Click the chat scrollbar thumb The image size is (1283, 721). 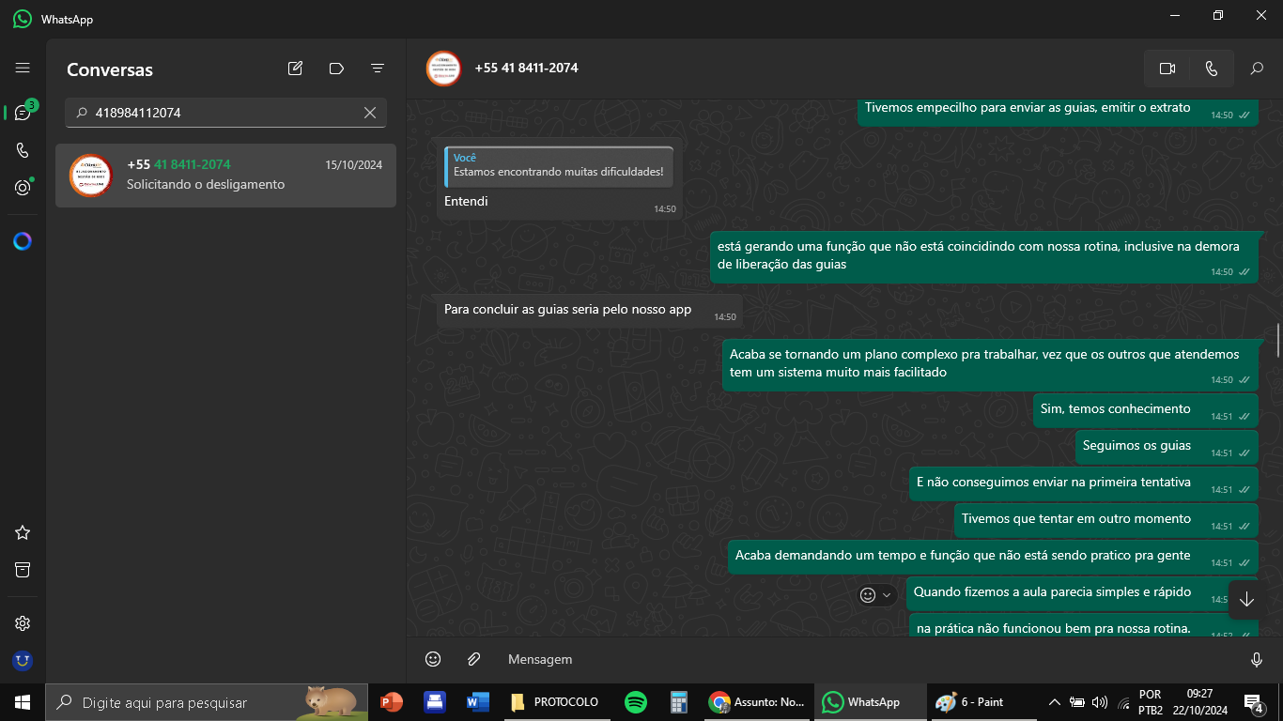[1277, 340]
